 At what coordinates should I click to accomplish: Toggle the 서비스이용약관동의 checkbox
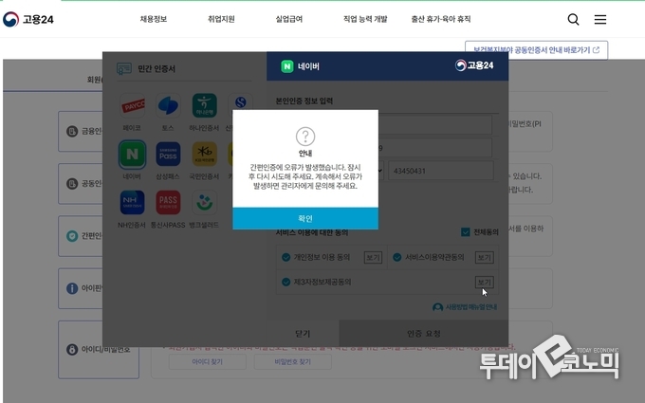coord(396,257)
